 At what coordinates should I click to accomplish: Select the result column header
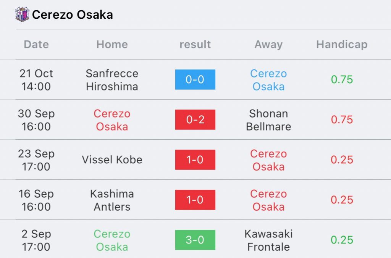[195, 45]
